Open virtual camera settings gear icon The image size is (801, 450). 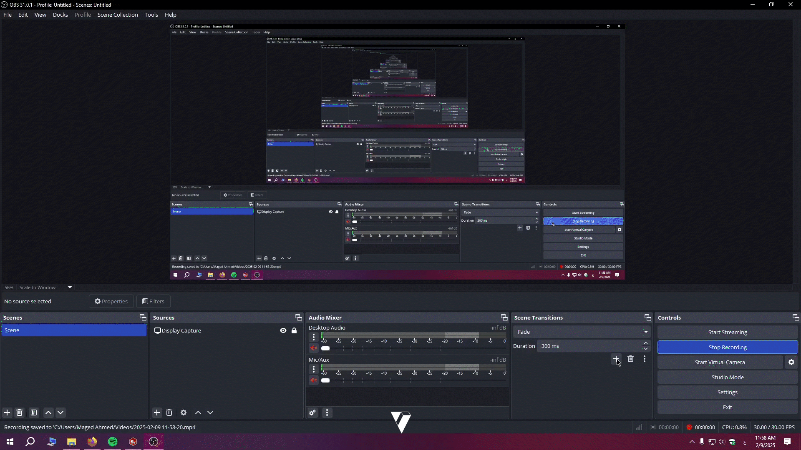click(x=791, y=362)
